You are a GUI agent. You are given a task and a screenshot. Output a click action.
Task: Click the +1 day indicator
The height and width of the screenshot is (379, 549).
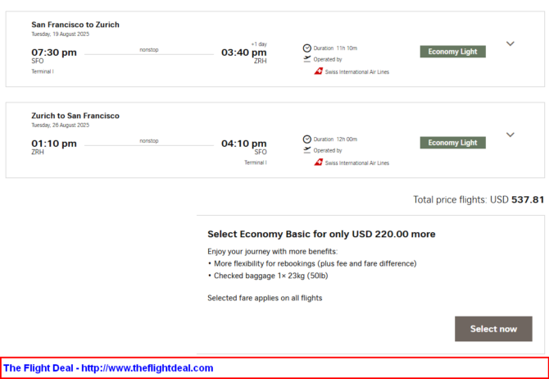(259, 44)
